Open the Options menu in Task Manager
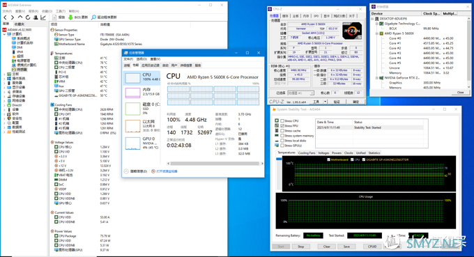The width and height of the screenshot is (474, 257). pos(142,59)
